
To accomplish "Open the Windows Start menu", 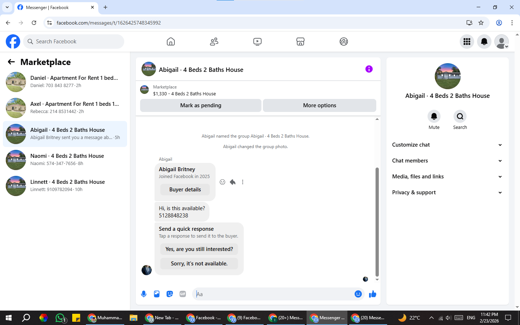I will pyautogui.click(x=9, y=318).
